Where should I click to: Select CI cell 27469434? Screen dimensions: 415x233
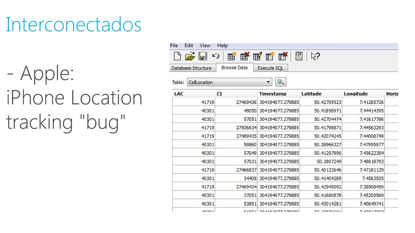(236, 187)
